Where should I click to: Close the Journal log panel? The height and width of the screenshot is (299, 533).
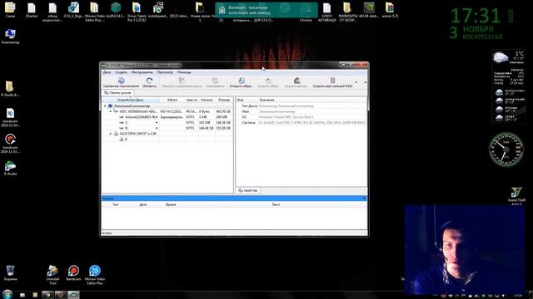pos(365,199)
